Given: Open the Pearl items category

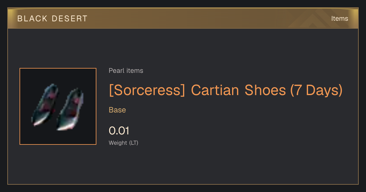Looking at the screenshot, I should pos(126,71).
